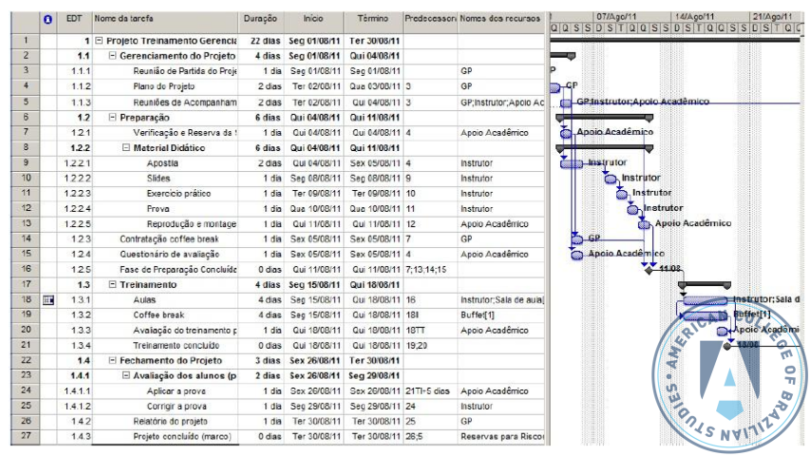
Task: Select the task name Exercício prático
Action: (x=179, y=194)
